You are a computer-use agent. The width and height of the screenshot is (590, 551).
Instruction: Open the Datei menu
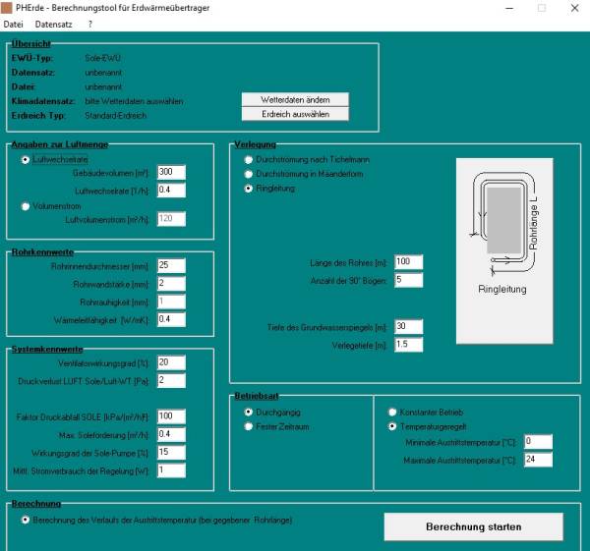click(14, 23)
